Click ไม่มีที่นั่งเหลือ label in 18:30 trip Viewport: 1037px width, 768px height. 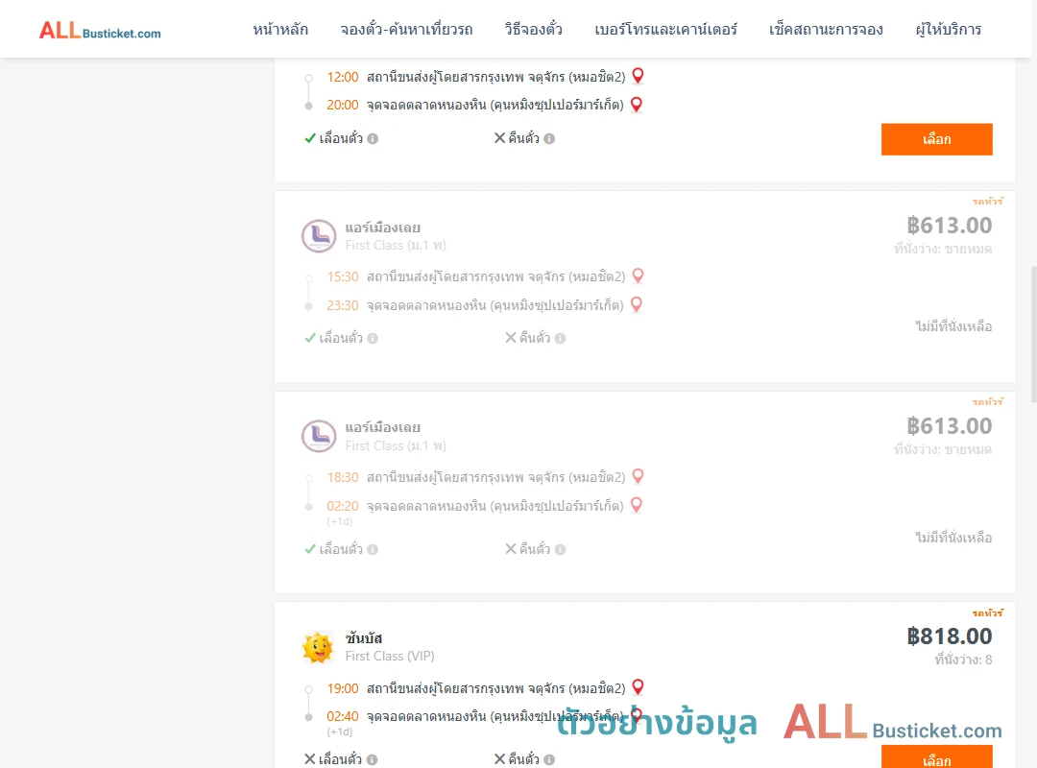[x=953, y=538]
